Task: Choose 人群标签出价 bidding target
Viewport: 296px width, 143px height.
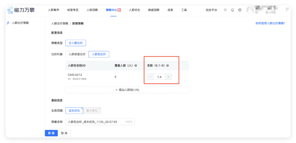Action: [x=77, y=54]
